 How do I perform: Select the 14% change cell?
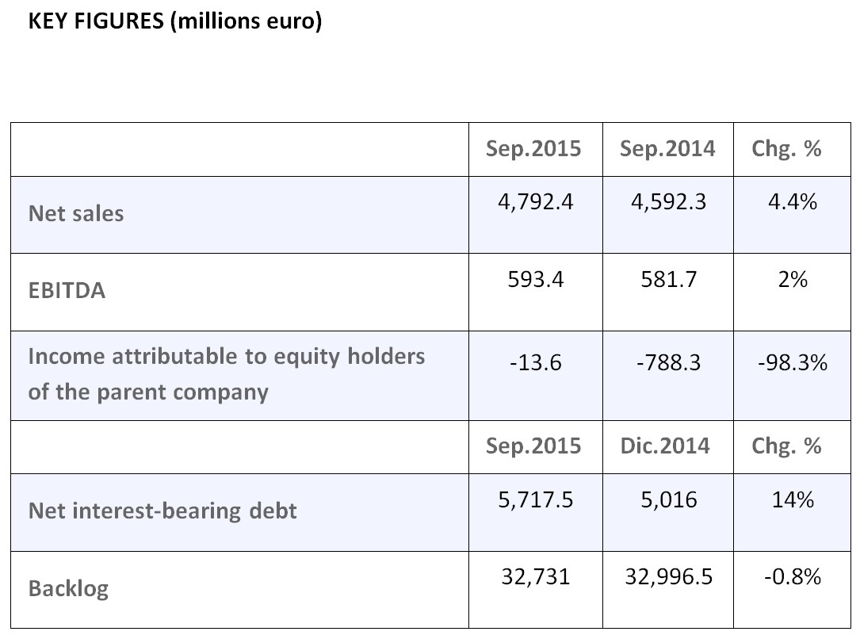[x=792, y=499]
